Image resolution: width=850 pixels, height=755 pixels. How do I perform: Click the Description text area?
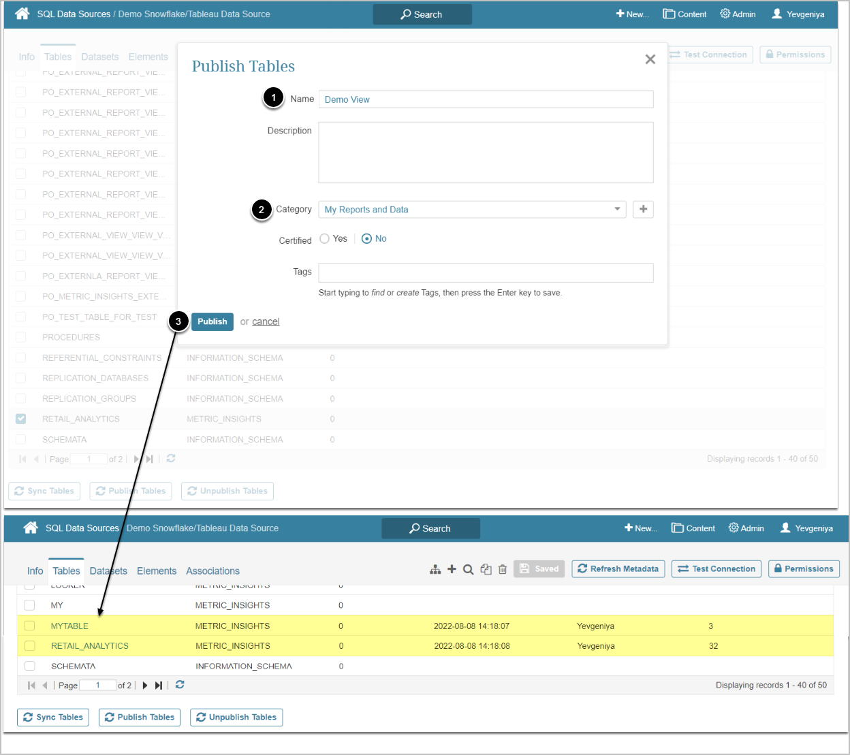(486, 152)
